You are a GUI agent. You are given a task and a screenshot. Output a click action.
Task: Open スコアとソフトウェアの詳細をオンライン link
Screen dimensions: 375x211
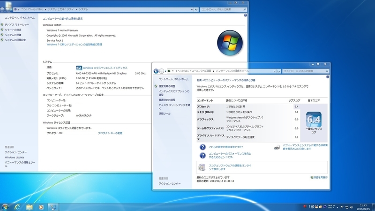pyautogui.click(x=230, y=167)
